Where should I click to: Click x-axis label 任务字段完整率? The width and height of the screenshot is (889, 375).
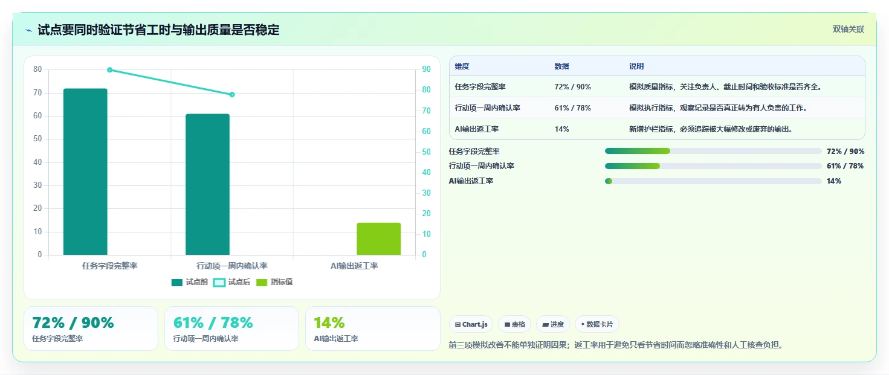[x=109, y=266]
